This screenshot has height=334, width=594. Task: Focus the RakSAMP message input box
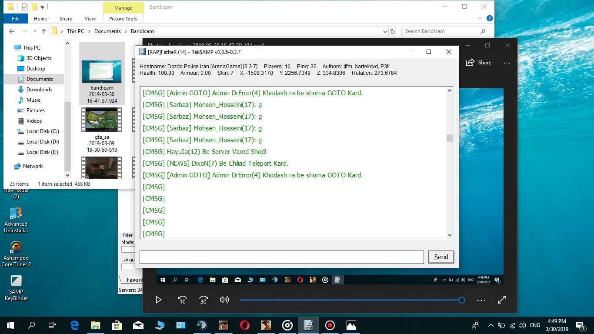[281, 257]
